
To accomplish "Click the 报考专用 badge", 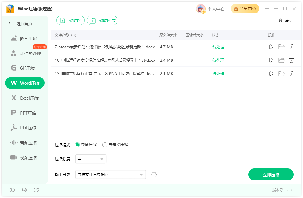I will pos(40,47).
